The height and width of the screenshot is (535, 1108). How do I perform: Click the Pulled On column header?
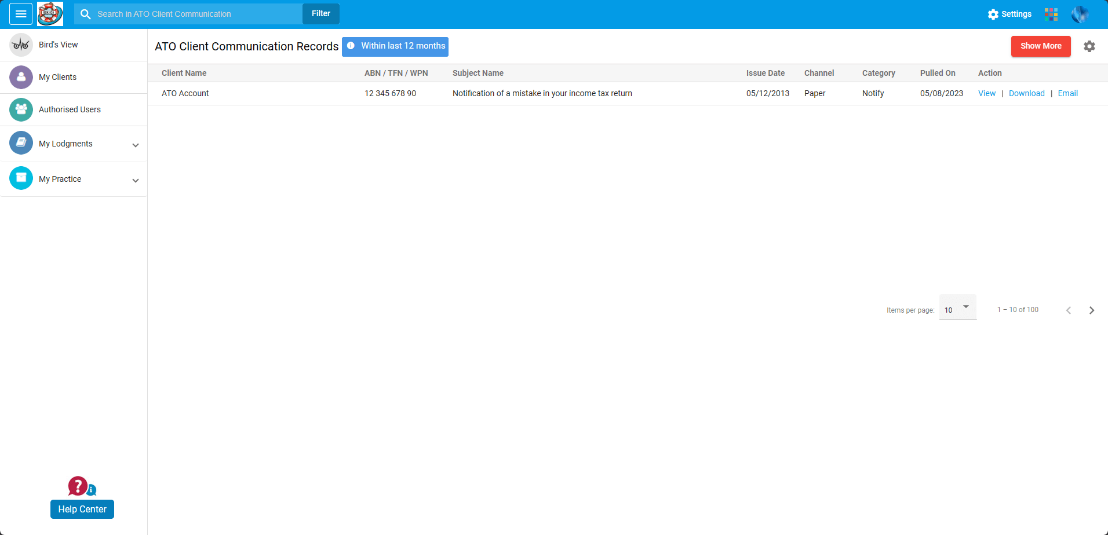click(938, 73)
